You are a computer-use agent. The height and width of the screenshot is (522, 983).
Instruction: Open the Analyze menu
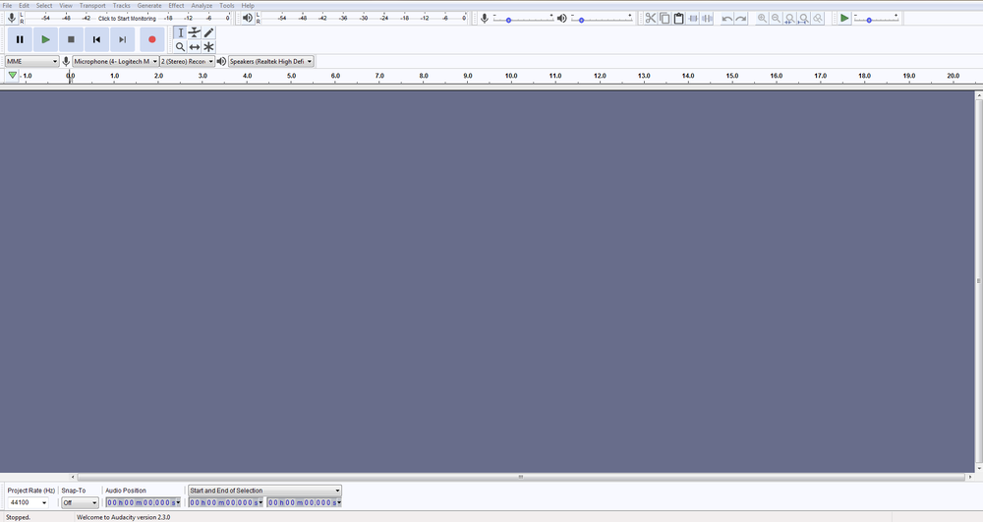202,5
